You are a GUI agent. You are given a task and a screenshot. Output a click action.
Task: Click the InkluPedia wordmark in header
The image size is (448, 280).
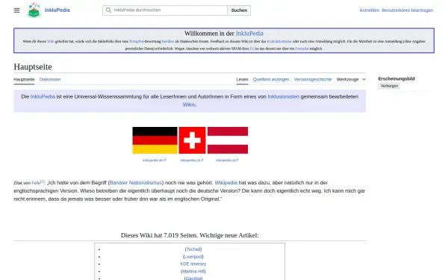pyautogui.click(x=57, y=10)
